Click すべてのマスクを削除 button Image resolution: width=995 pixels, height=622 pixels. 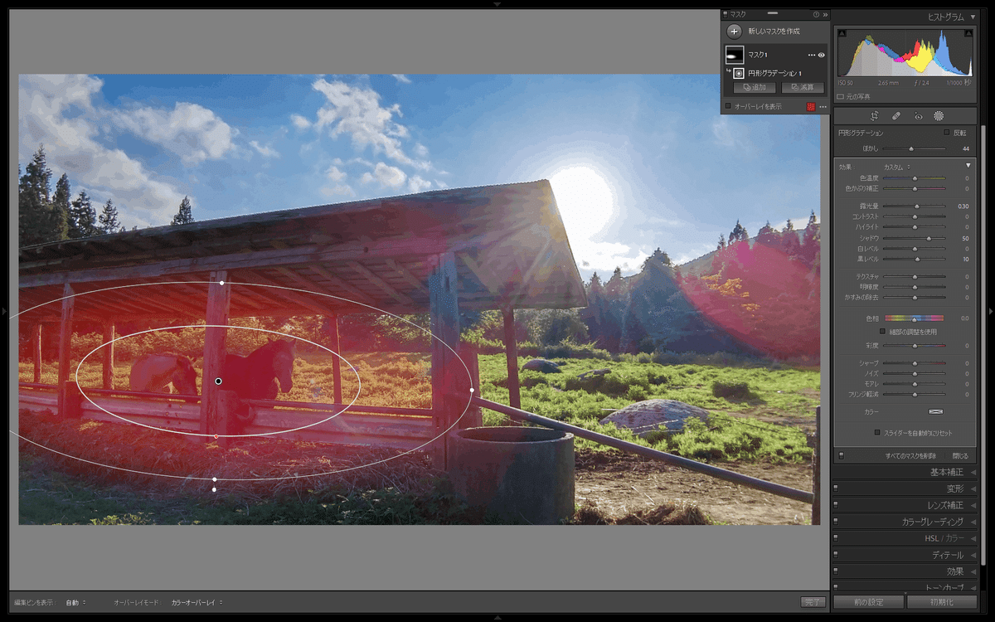(910, 455)
